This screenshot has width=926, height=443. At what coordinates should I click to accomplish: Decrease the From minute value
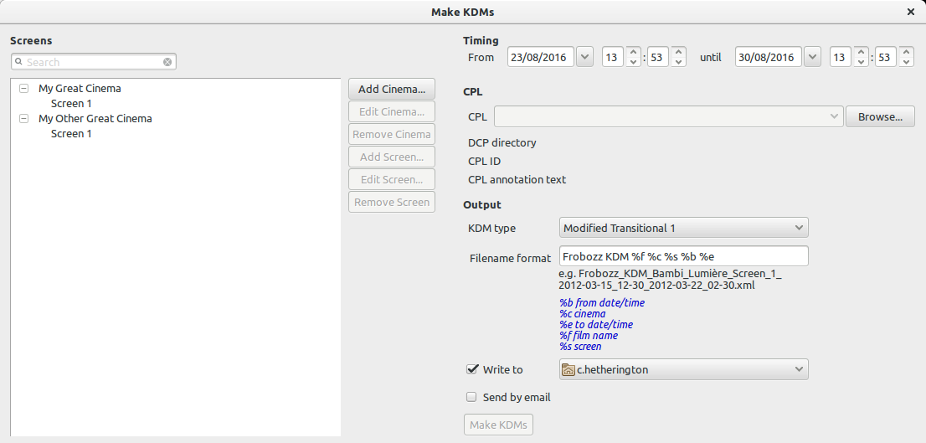(678, 62)
